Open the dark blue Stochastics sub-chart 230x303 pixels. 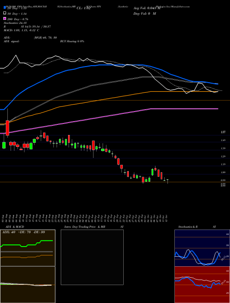202,248
